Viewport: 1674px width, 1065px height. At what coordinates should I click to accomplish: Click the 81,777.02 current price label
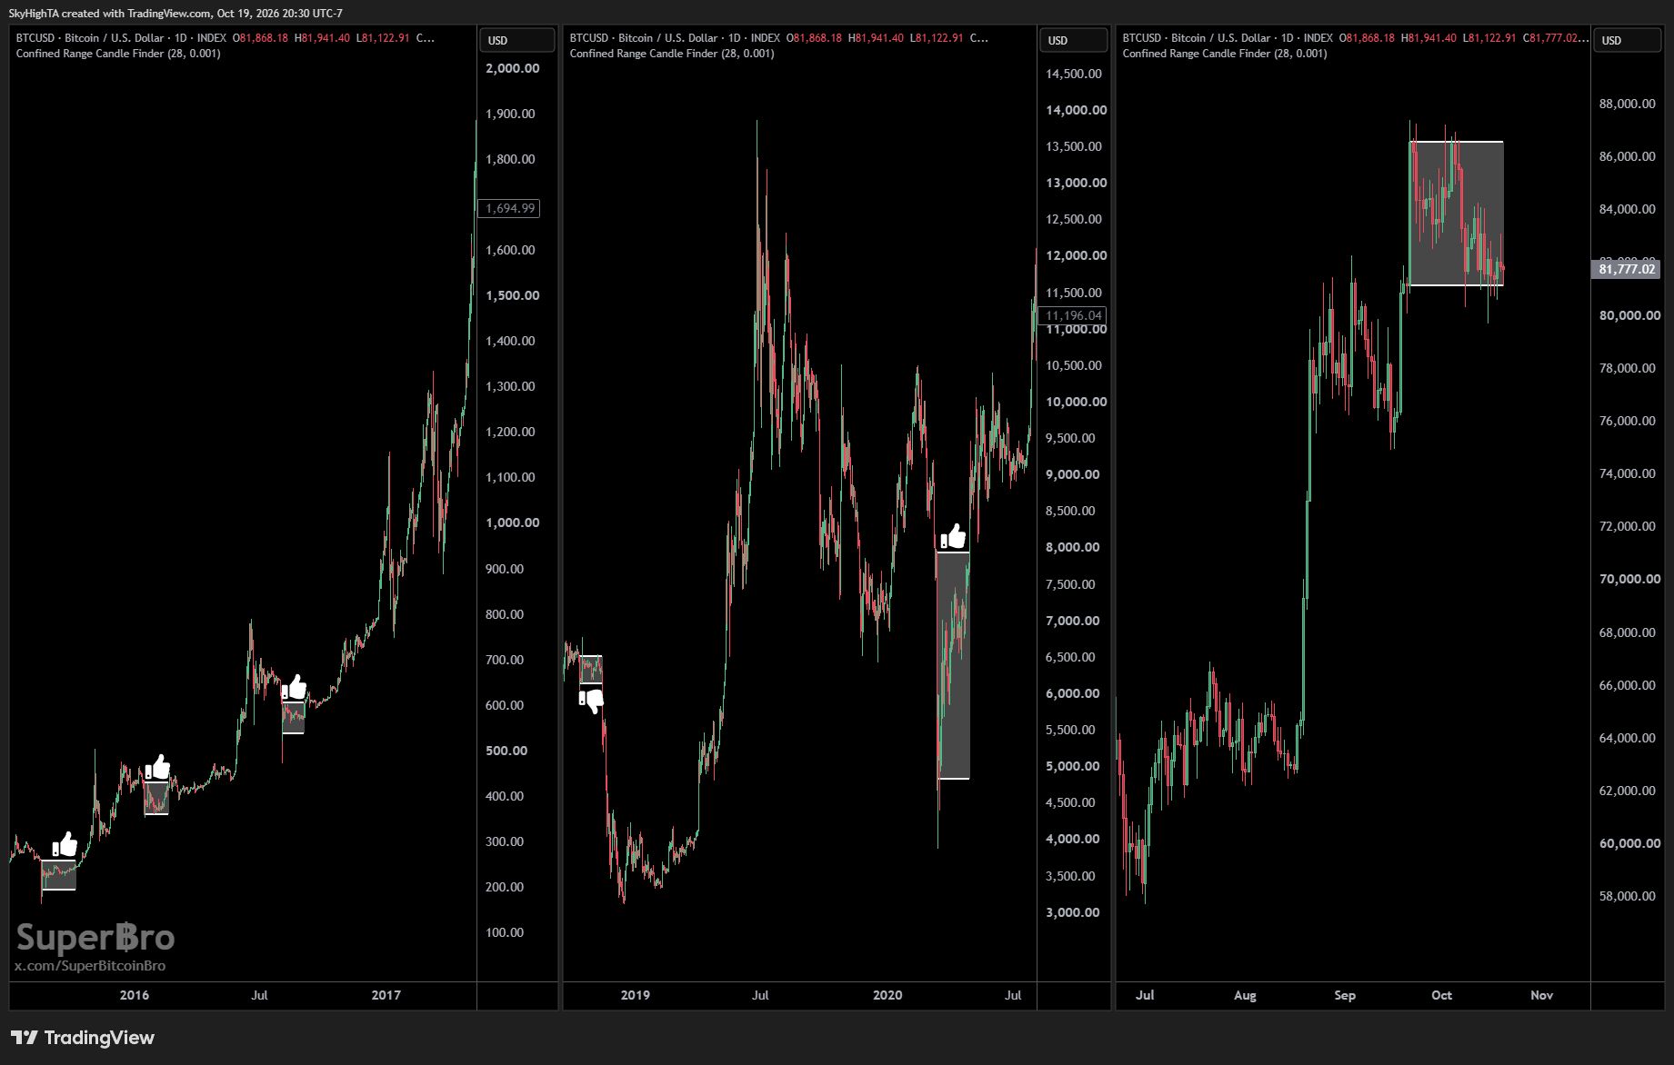(x=1627, y=269)
